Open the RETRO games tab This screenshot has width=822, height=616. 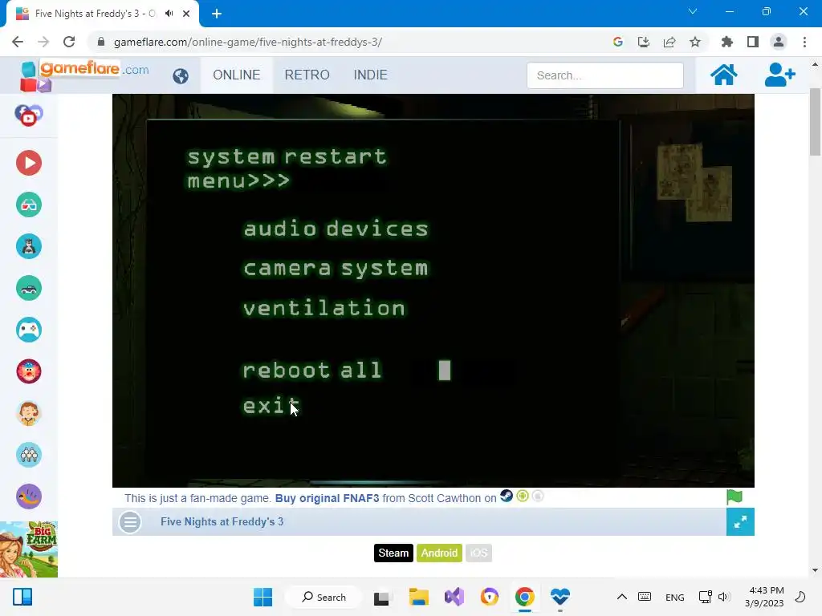coord(307,75)
